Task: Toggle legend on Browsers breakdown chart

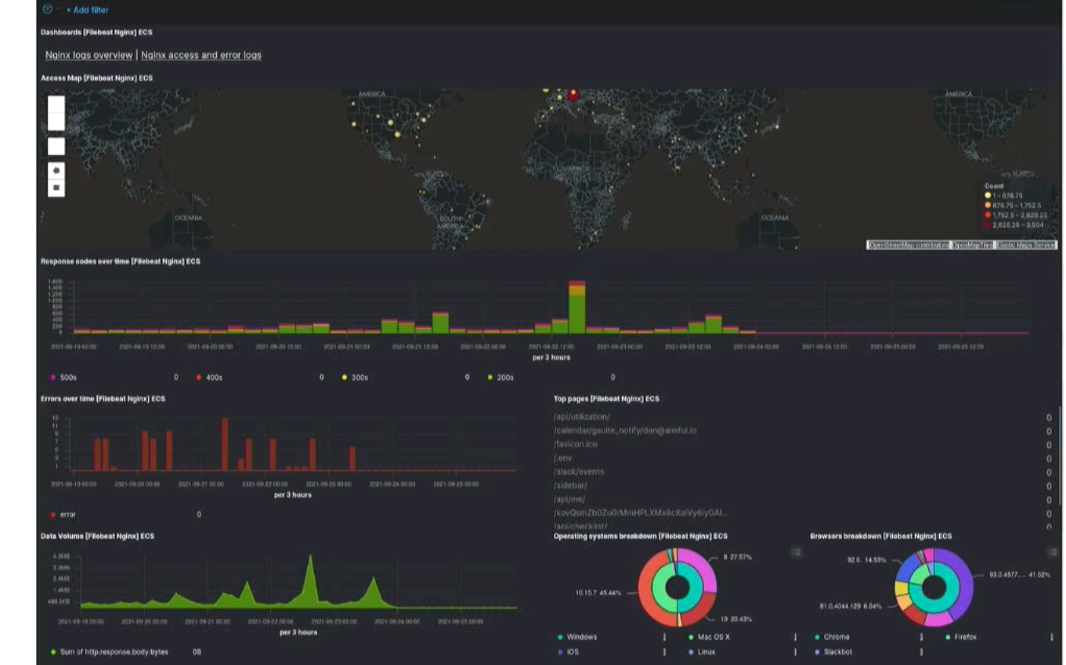Action: tap(1052, 552)
